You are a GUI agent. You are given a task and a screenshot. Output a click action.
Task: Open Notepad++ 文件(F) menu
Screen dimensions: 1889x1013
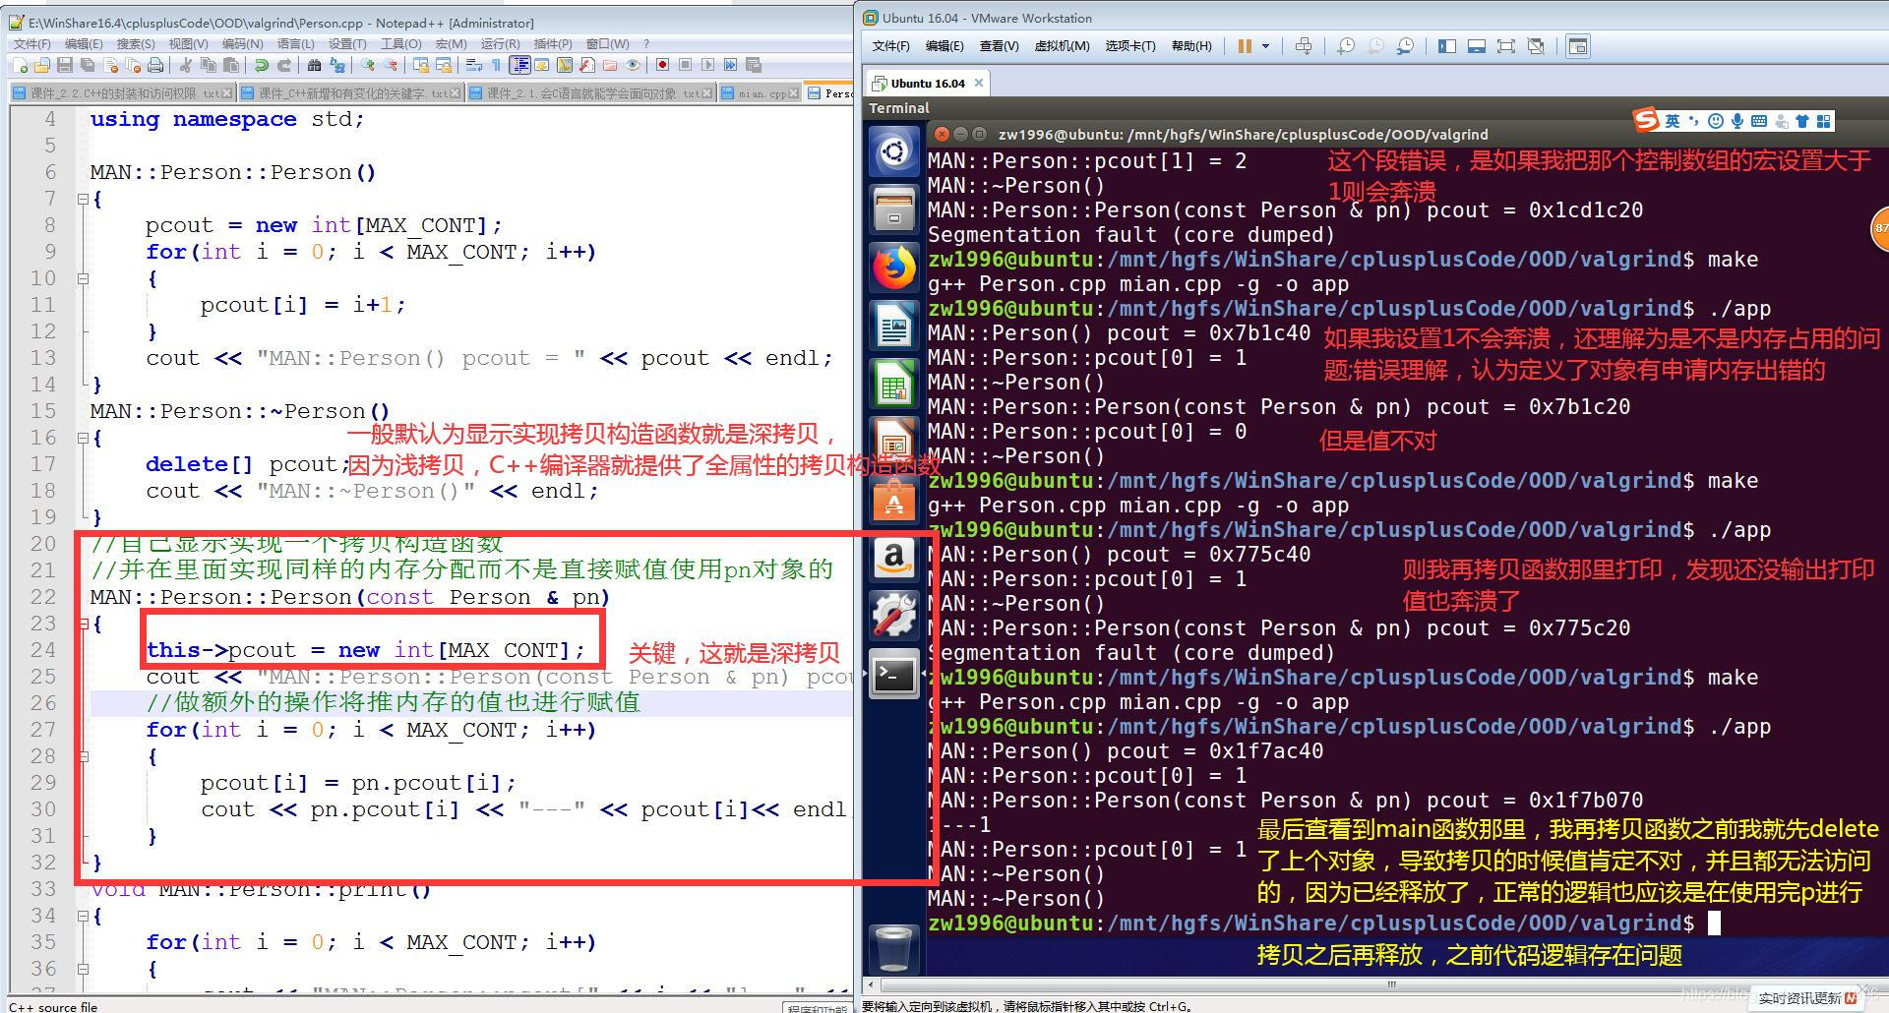31,44
